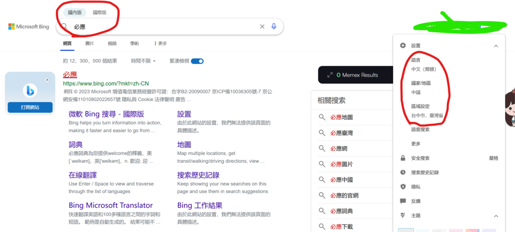Click the blue Bing site thumbnail icon
Screen dimensions: 515x232
(30, 91)
